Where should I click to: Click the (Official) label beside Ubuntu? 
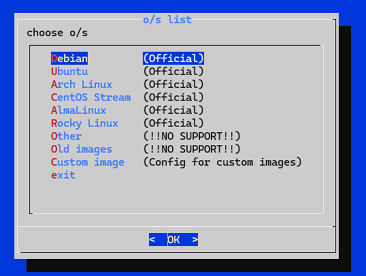[173, 72]
